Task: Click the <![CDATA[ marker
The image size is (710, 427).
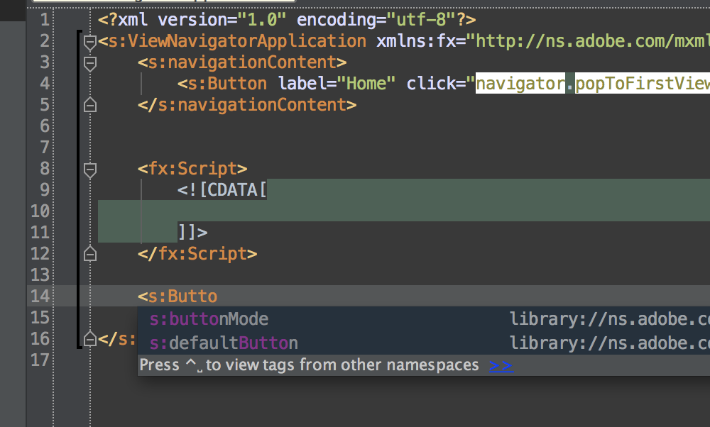Action: (222, 190)
